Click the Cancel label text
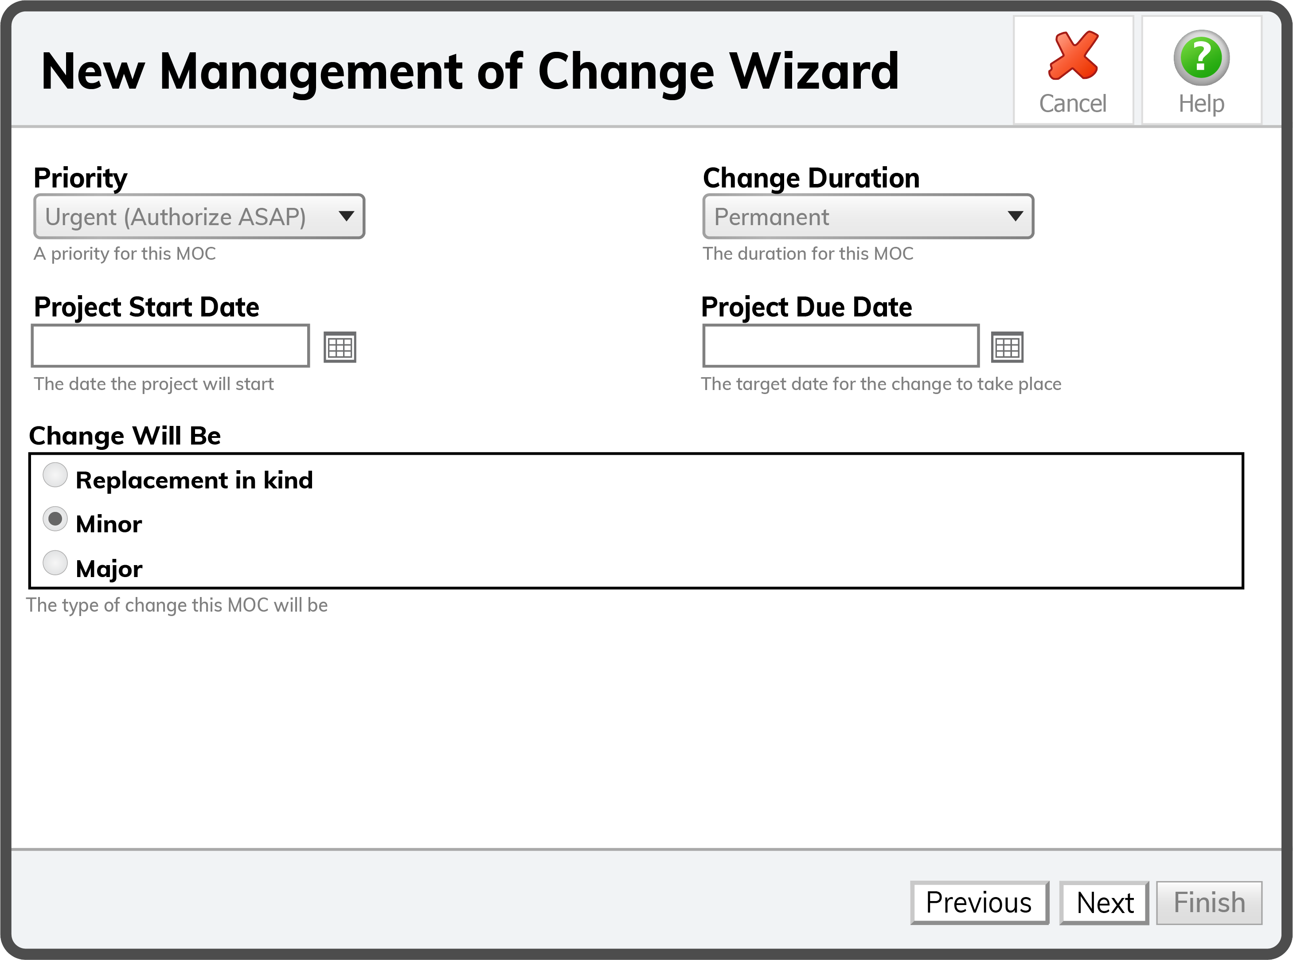 pyautogui.click(x=1073, y=103)
